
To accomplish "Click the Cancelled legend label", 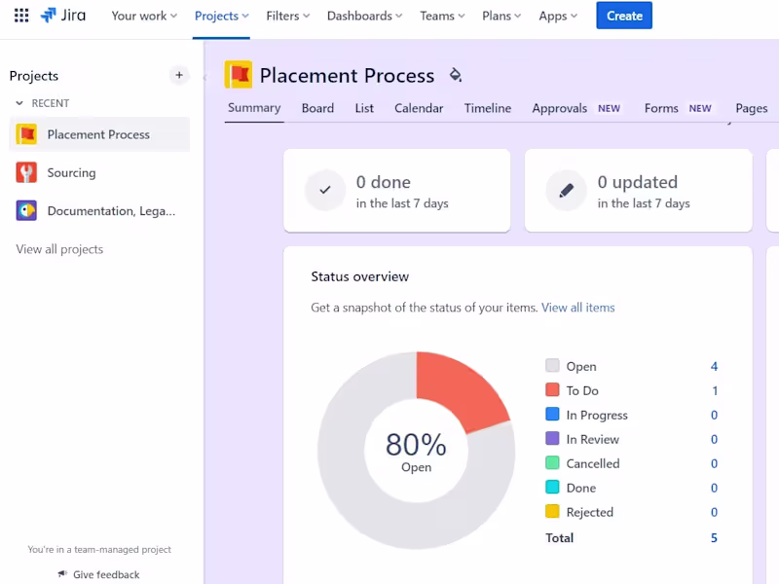I will (593, 464).
